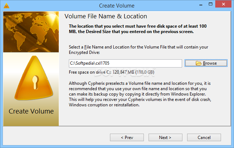Image resolution: width=234 pixels, height=148 pixels.
Task: Click the bold free disk space warning text
Action: point(138,29)
